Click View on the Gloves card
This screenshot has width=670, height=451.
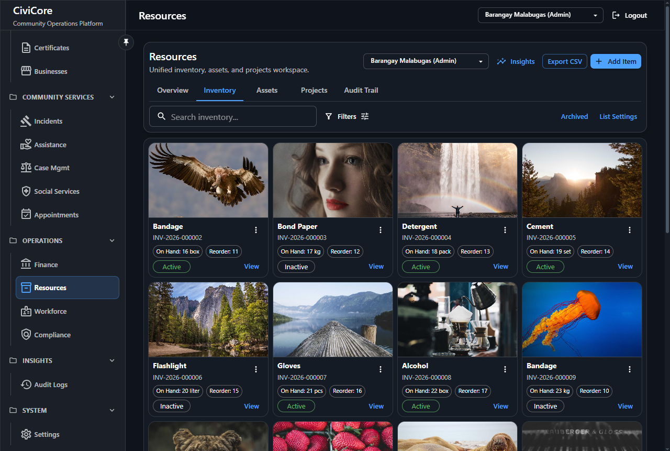point(376,406)
